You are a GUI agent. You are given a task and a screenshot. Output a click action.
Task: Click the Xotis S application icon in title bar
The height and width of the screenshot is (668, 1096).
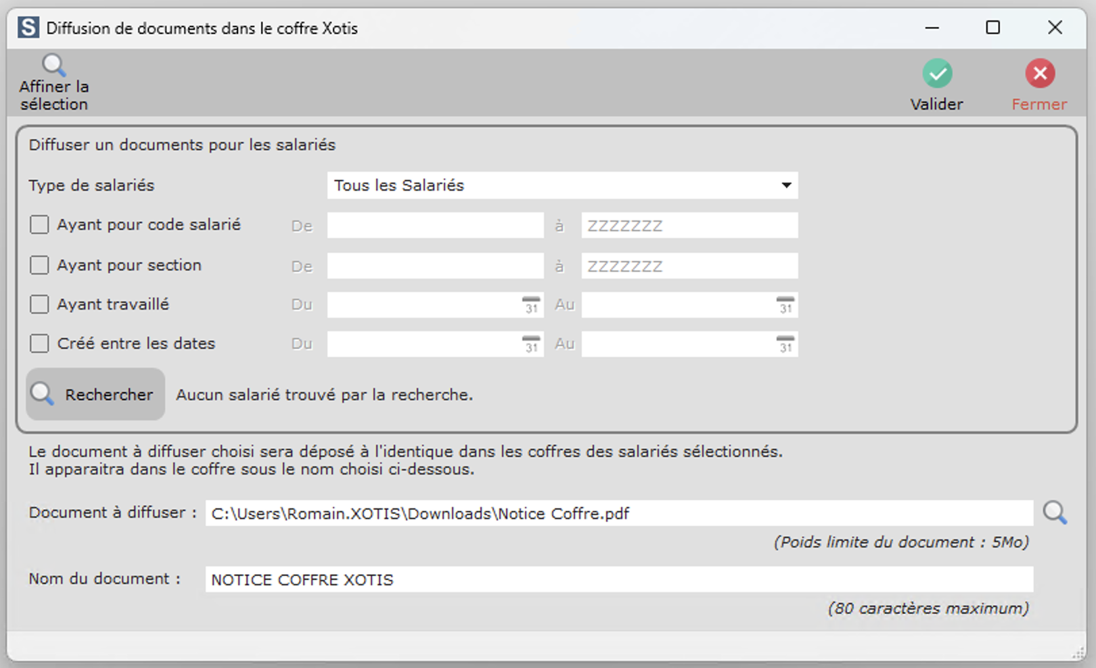click(x=28, y=28)
